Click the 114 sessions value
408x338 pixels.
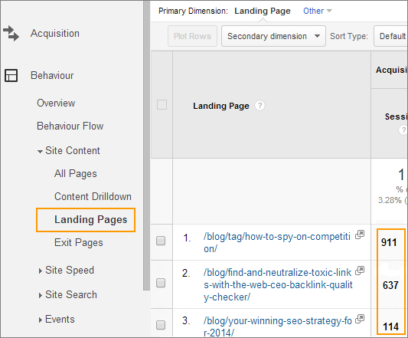[x=390, y=327]
